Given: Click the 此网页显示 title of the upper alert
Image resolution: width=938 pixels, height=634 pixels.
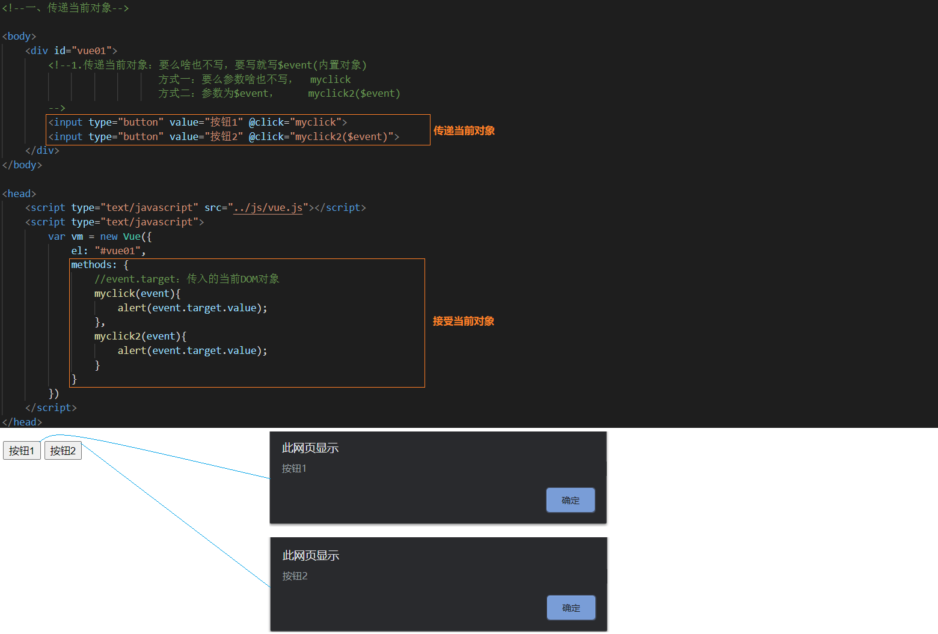Looking at the screenshot, I should click(310, 448).
